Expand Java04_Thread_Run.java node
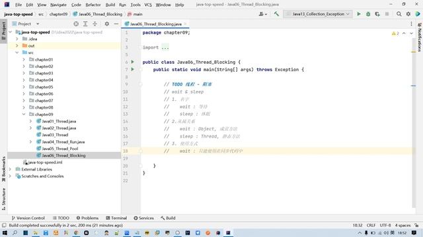Image resolution: width=423 pixels, height=237 pixels. tap(30, 142)
